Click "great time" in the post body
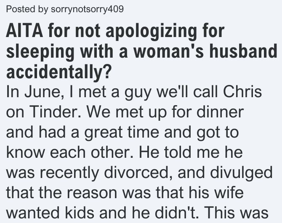The height and width of the screenshot is (223, 282). click(122, 133)
